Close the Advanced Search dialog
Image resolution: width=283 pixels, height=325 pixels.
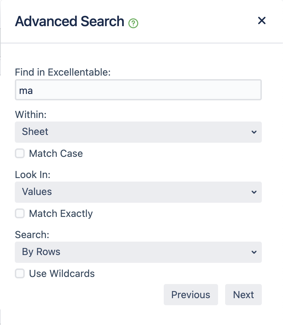(x=261, y=20)
